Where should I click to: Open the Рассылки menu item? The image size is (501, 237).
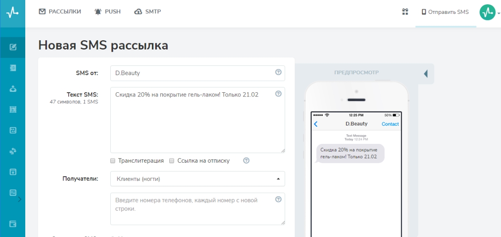point(60,12)
